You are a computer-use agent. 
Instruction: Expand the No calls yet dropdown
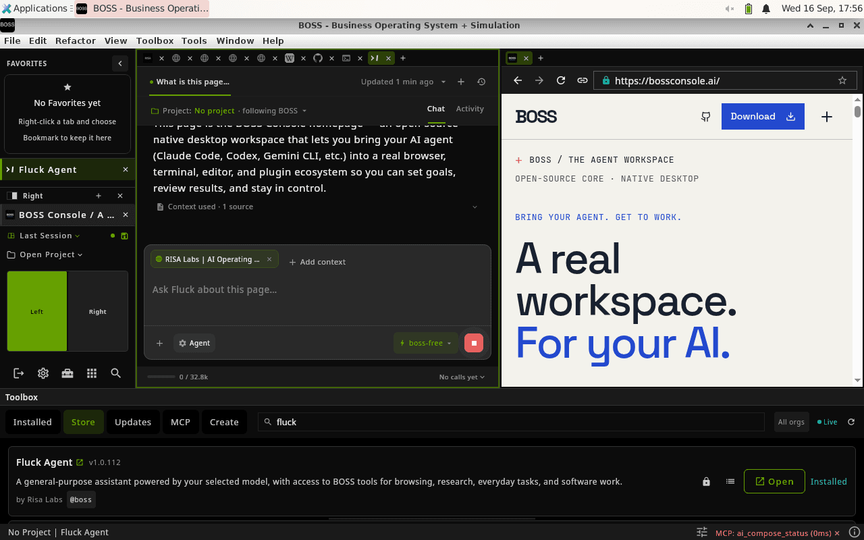pos(462,377)
